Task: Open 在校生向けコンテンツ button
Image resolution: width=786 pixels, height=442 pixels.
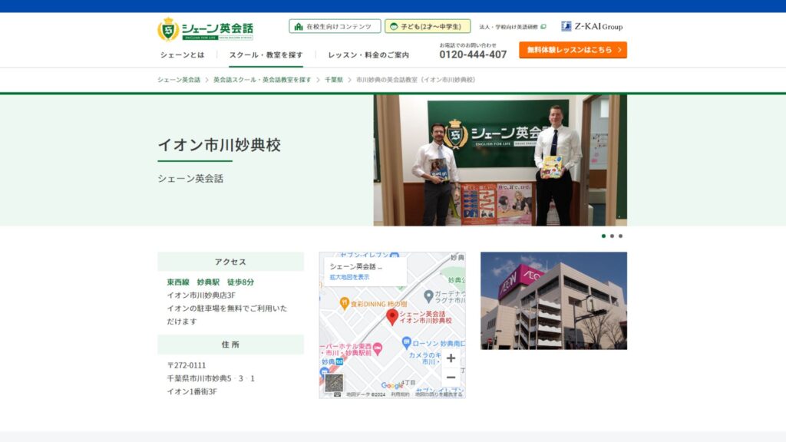Action: 335,26
